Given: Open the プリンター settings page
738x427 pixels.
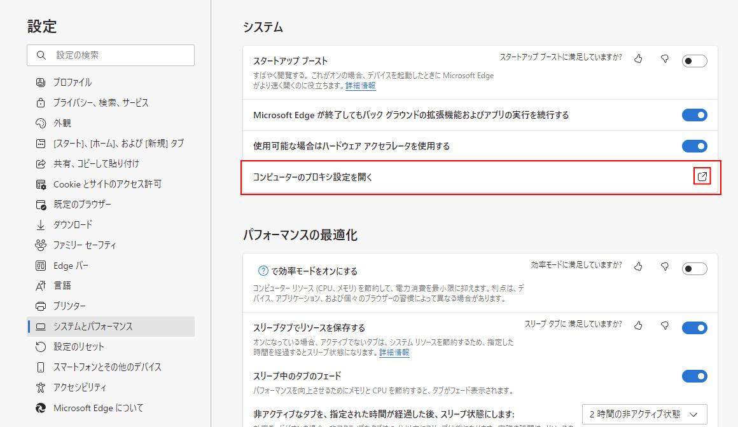Looking at the screenshot, I should (111, 306).
